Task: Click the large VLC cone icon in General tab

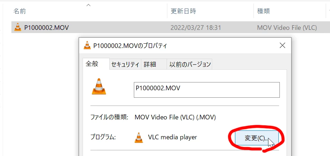Action: (99, 86)
